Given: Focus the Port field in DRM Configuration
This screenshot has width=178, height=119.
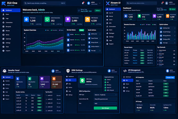Looking at the screenshot, I should coord(105,104).
